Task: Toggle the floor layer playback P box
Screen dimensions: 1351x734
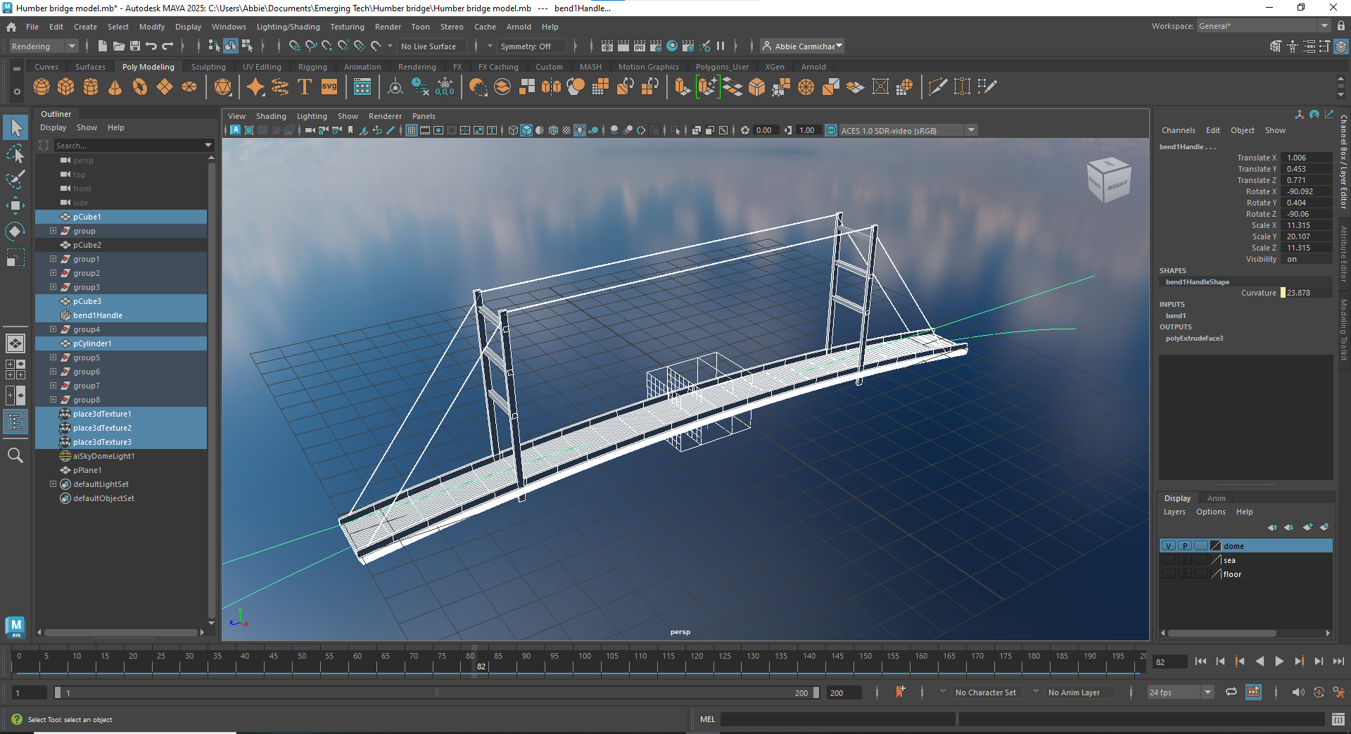Action: click(x=1185, y=574)
